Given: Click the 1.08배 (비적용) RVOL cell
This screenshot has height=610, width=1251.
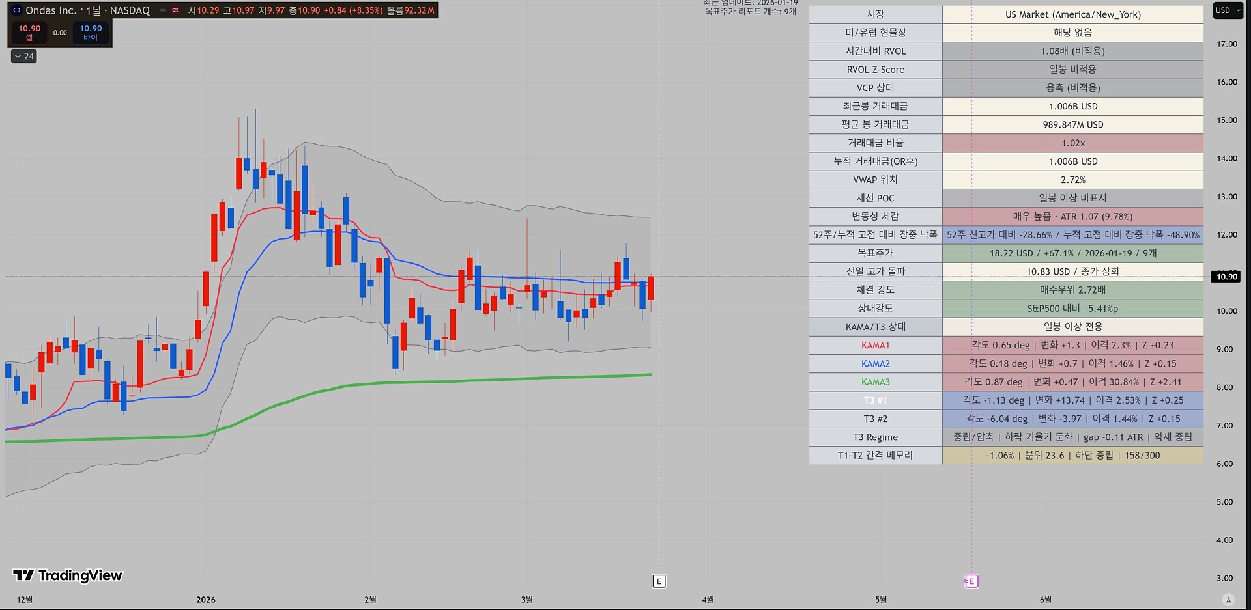Looking at the screenshot, I should coord(1072,51).
